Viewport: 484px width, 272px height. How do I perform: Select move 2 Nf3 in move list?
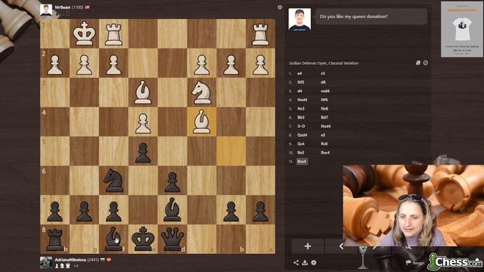[x=301, y=82]
